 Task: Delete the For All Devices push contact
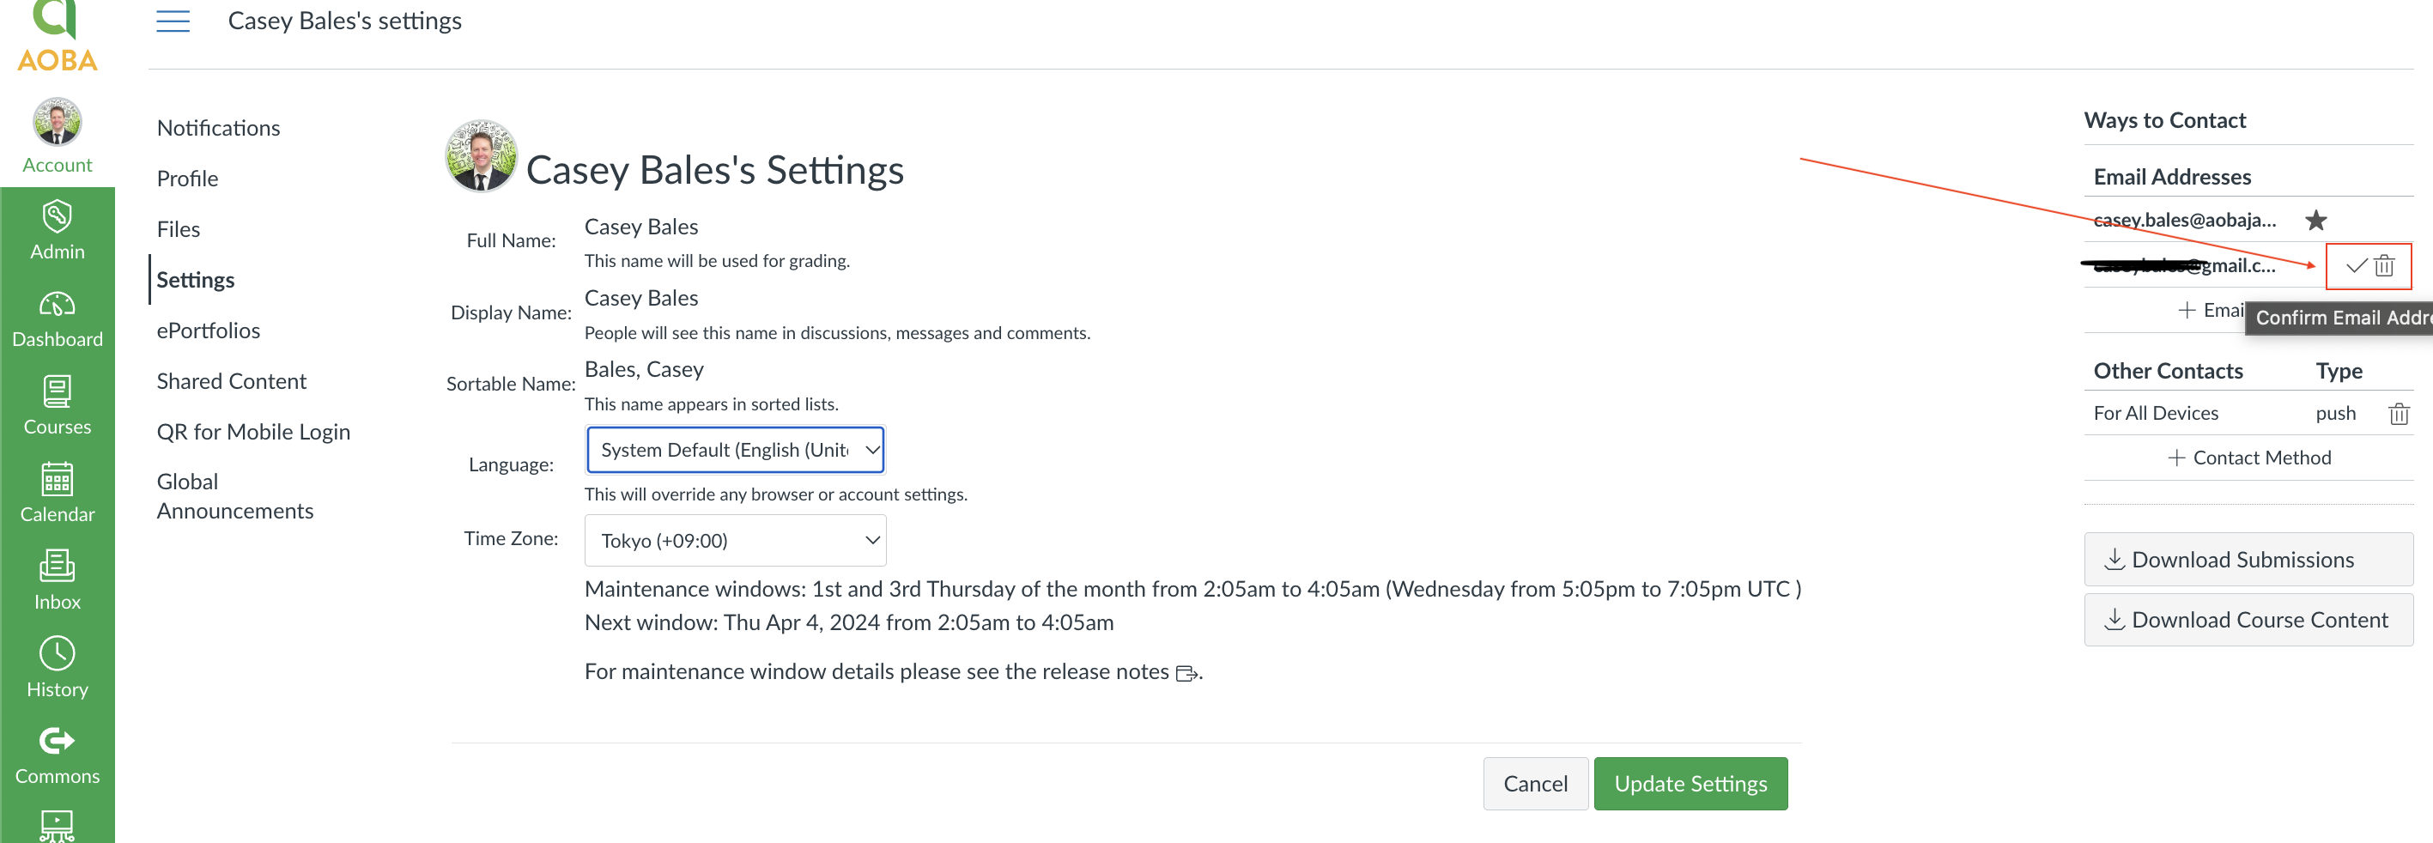(2398, 414)
